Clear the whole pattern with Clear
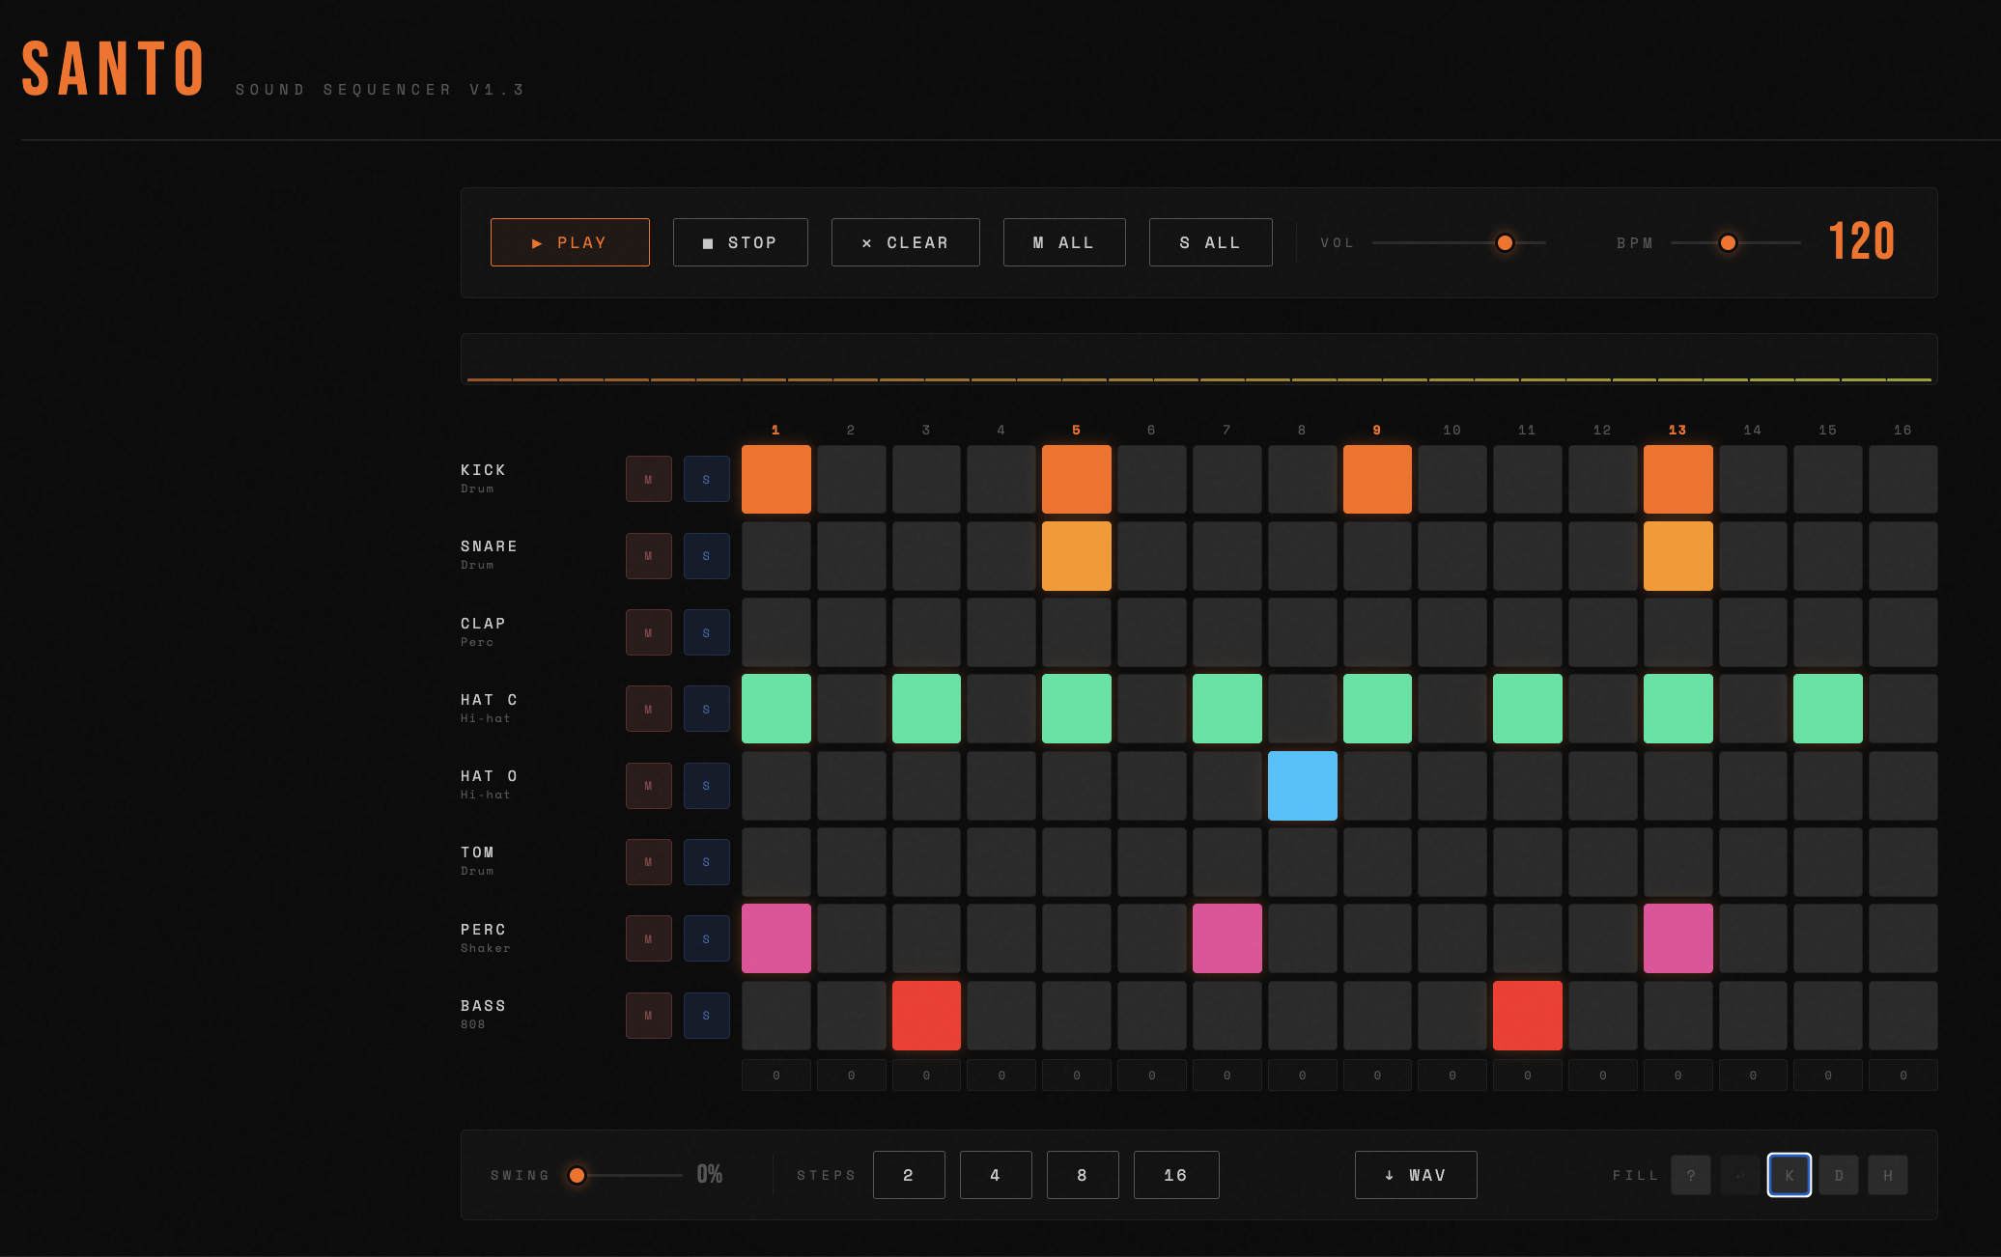 [905, 242]
